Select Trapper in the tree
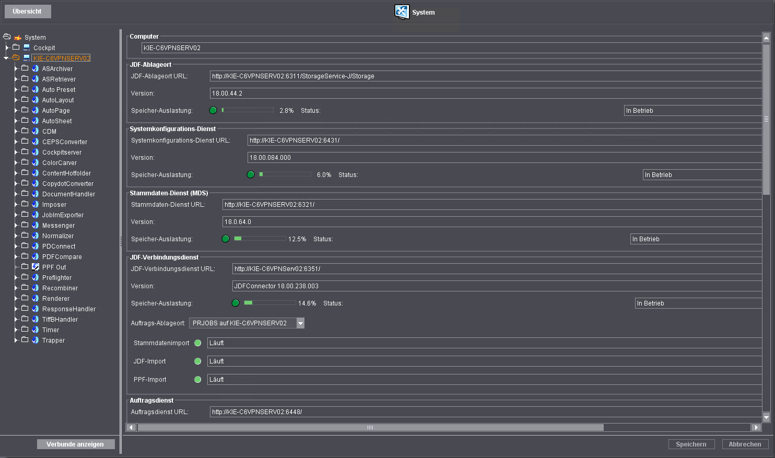 pyautogui.click(x=54, y=340)
